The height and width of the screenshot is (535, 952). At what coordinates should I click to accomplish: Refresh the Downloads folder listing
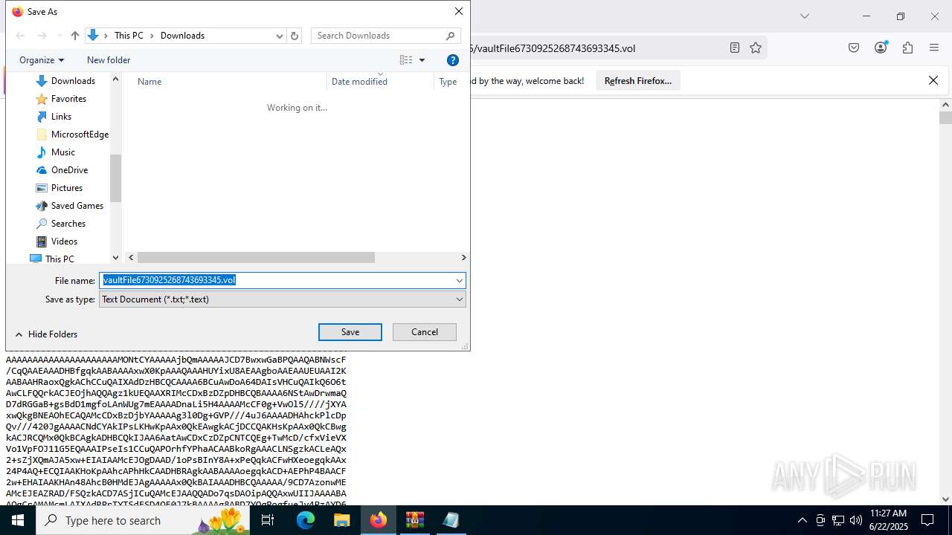pyautogui.click(x=295, y=36)
